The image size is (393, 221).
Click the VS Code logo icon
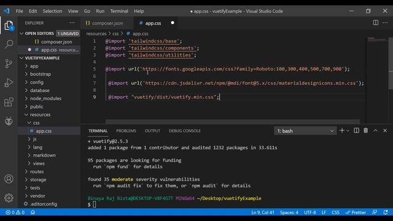point(7,11)
